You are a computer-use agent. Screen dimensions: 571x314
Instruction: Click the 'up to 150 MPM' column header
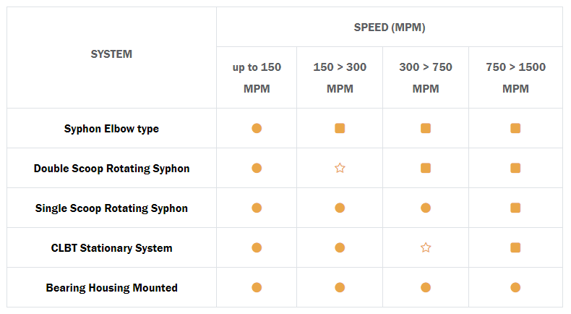(x=257, y=77)
